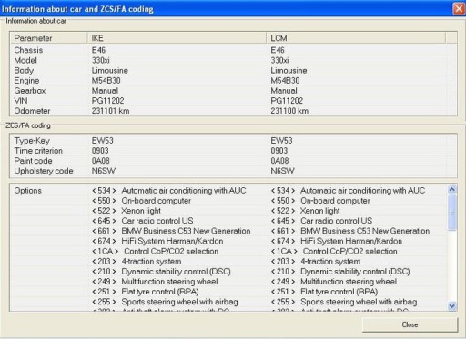This screenshot has height=339, width=466.
Task: Select the Options label
Action: [x=27, y=191]
